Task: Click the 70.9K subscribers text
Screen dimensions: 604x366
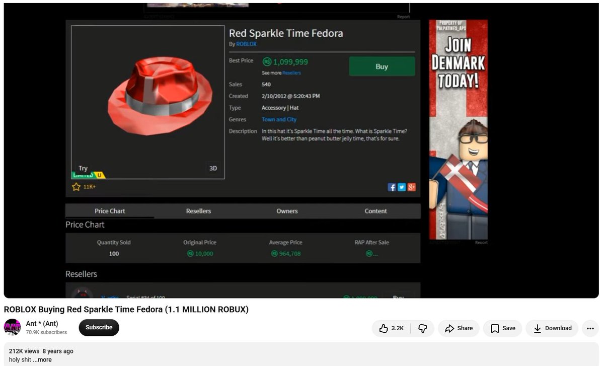Action: pyautogui.click(x=46, y=332)
